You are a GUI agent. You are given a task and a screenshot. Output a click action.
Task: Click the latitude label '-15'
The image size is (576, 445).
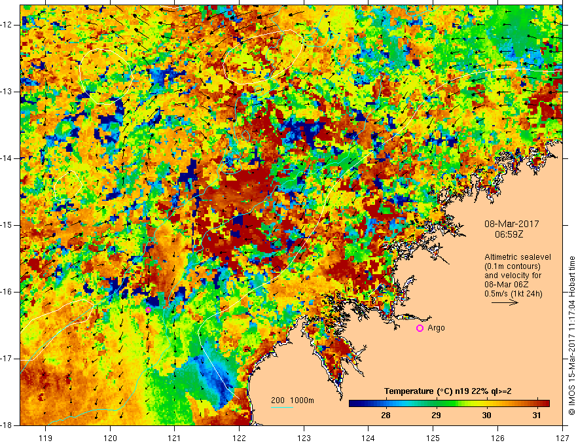[x=7, y=225]
